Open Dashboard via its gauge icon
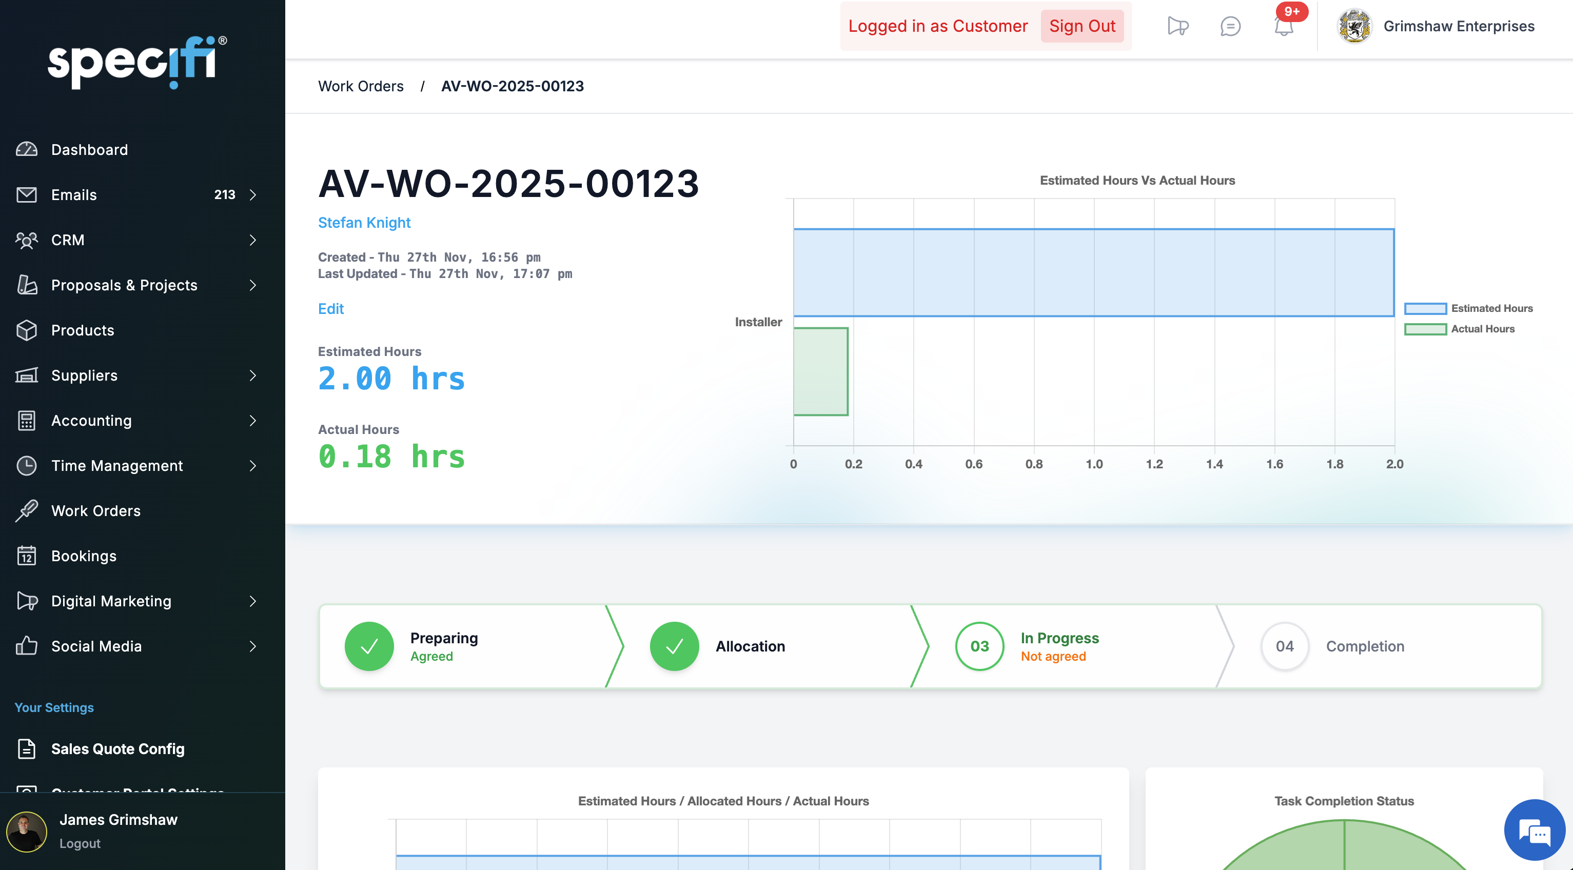Viewport: 1573px width, 870px height. (x=26, y=150)
